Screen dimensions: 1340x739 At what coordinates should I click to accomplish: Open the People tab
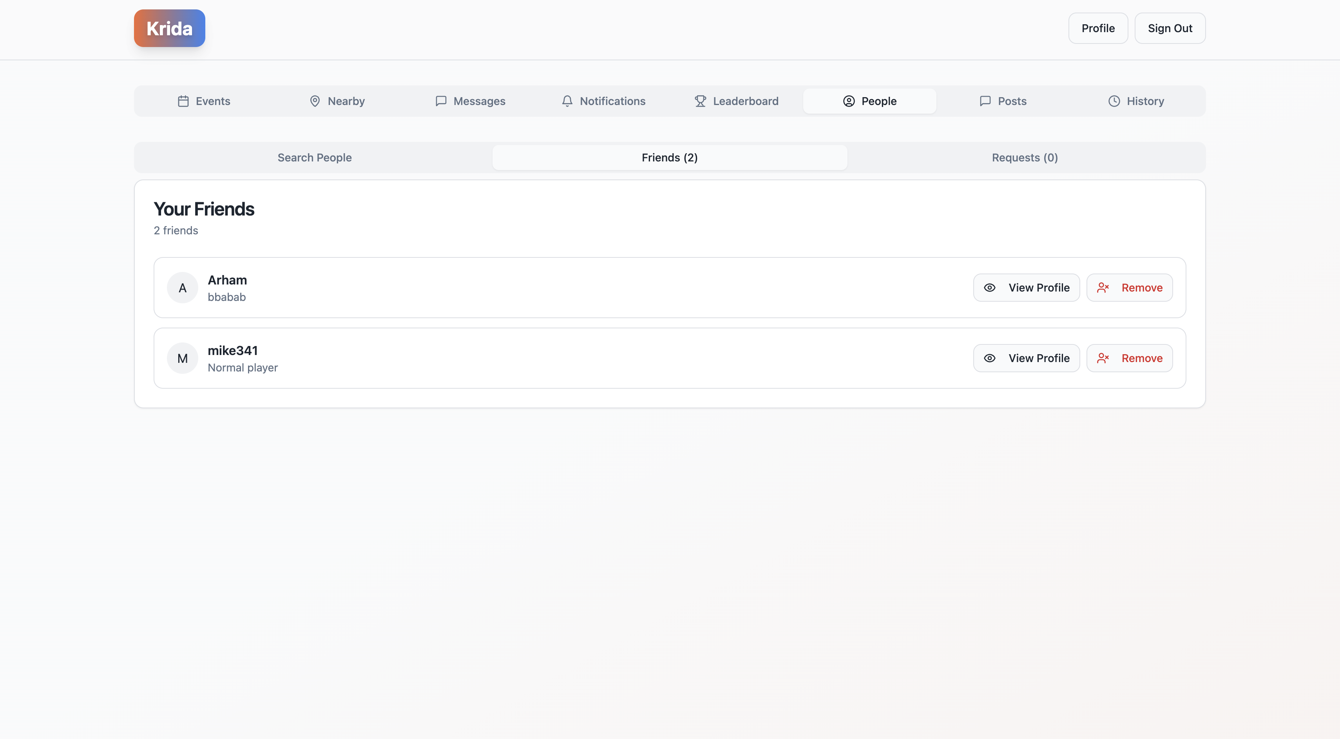[x=869, y=101]
